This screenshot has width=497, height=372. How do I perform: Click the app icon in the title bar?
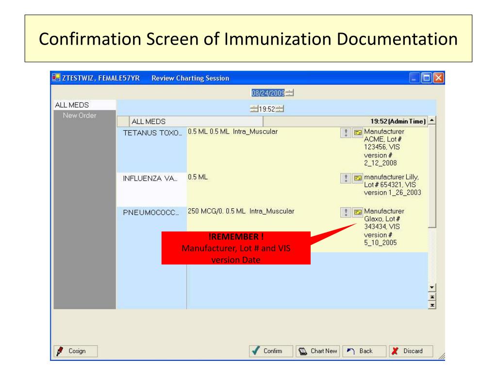click(x=56, y=78)
